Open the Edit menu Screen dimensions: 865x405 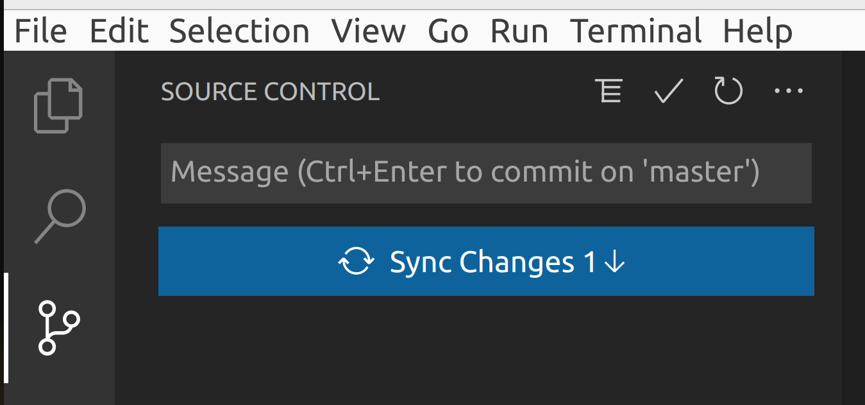point(119,31)
